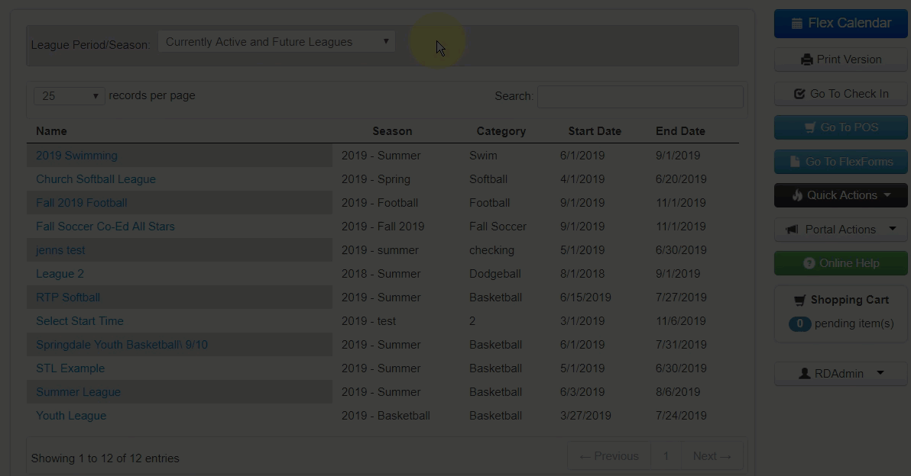
Task: Click the Print Version printer button
Action: click(841, 59)
